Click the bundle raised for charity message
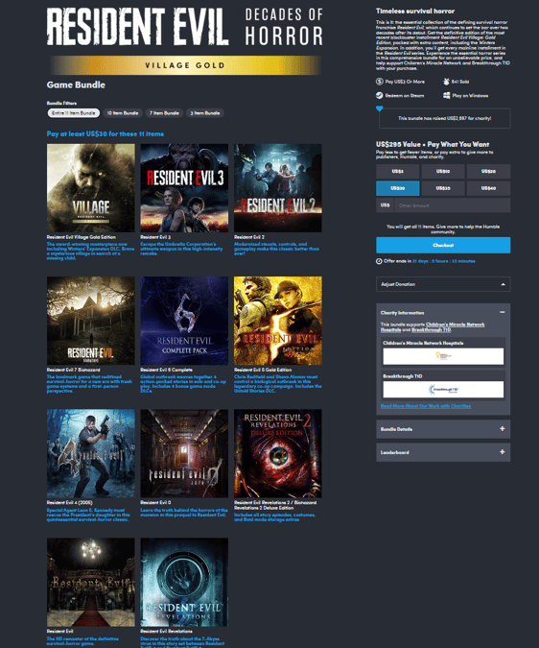 (x=444, y=118)
